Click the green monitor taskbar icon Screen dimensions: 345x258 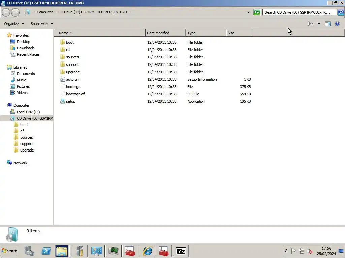tap(113, 251)
